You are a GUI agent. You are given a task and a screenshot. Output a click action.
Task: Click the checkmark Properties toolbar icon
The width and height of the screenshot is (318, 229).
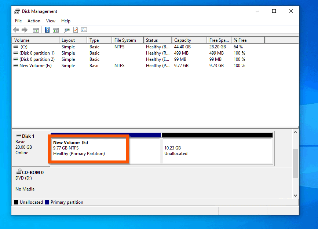[x=76, y=30]
